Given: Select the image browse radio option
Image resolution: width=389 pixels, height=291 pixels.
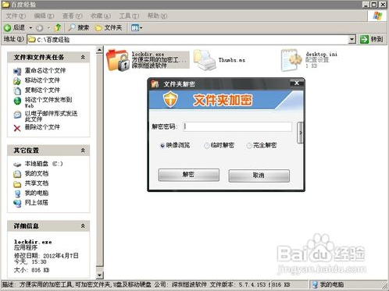Looking at the screenshot, I should point(162,145).
